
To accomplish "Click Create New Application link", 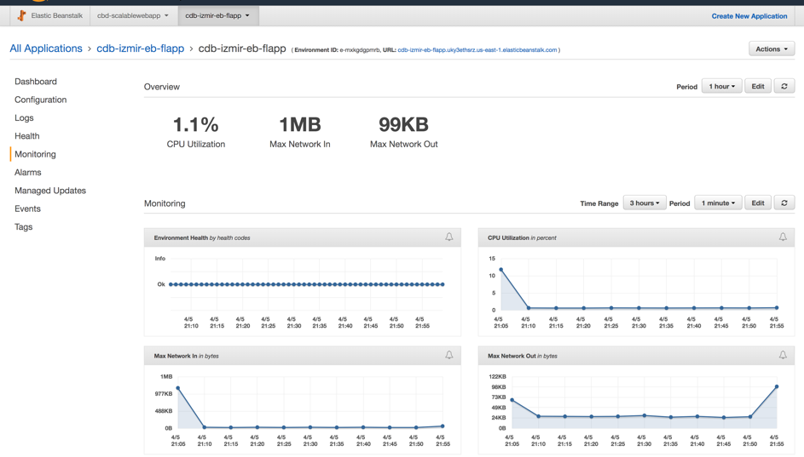I will 749,16.
